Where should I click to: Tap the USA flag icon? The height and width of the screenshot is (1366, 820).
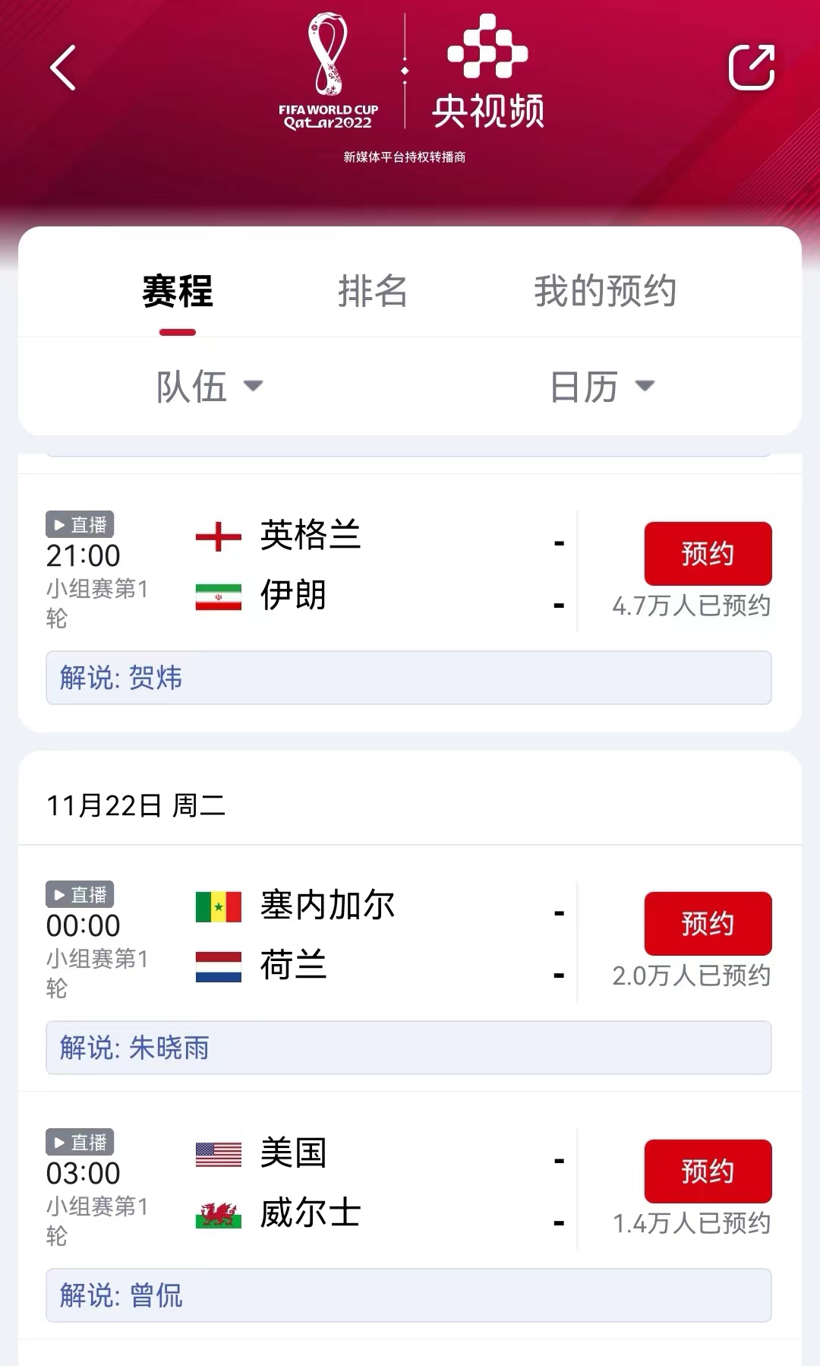pyautogui.click(x=219, y=1154)
